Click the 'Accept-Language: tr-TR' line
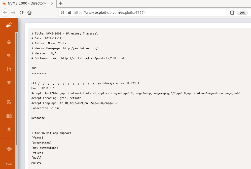 click(75, 103)
